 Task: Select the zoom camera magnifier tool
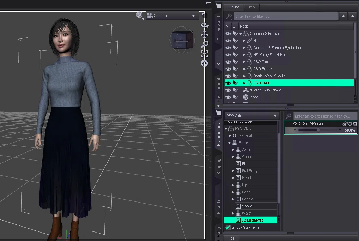coord(205,44)
